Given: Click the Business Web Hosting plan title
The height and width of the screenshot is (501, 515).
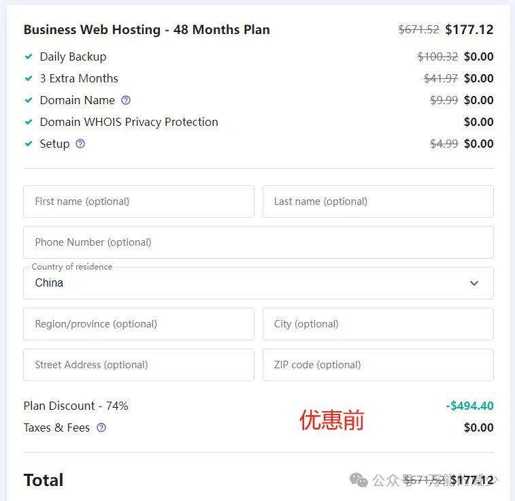Looking at the screenshot, I should click(147, 30).
